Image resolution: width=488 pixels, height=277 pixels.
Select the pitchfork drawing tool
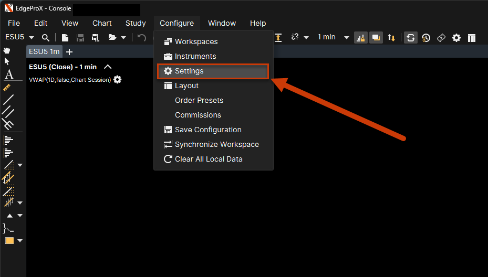(8, 124)
